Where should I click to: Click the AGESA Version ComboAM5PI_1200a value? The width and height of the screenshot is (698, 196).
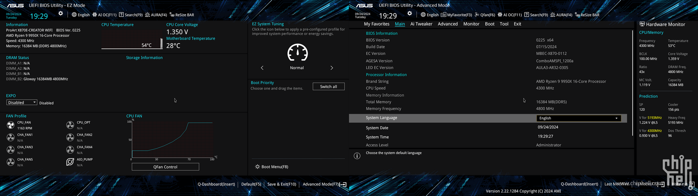[x=554, y=61]
